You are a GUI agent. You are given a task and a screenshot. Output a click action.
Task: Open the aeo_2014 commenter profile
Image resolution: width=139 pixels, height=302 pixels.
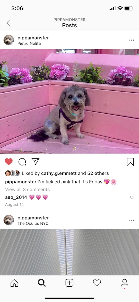pyautogui.click(x=16, y=197)
